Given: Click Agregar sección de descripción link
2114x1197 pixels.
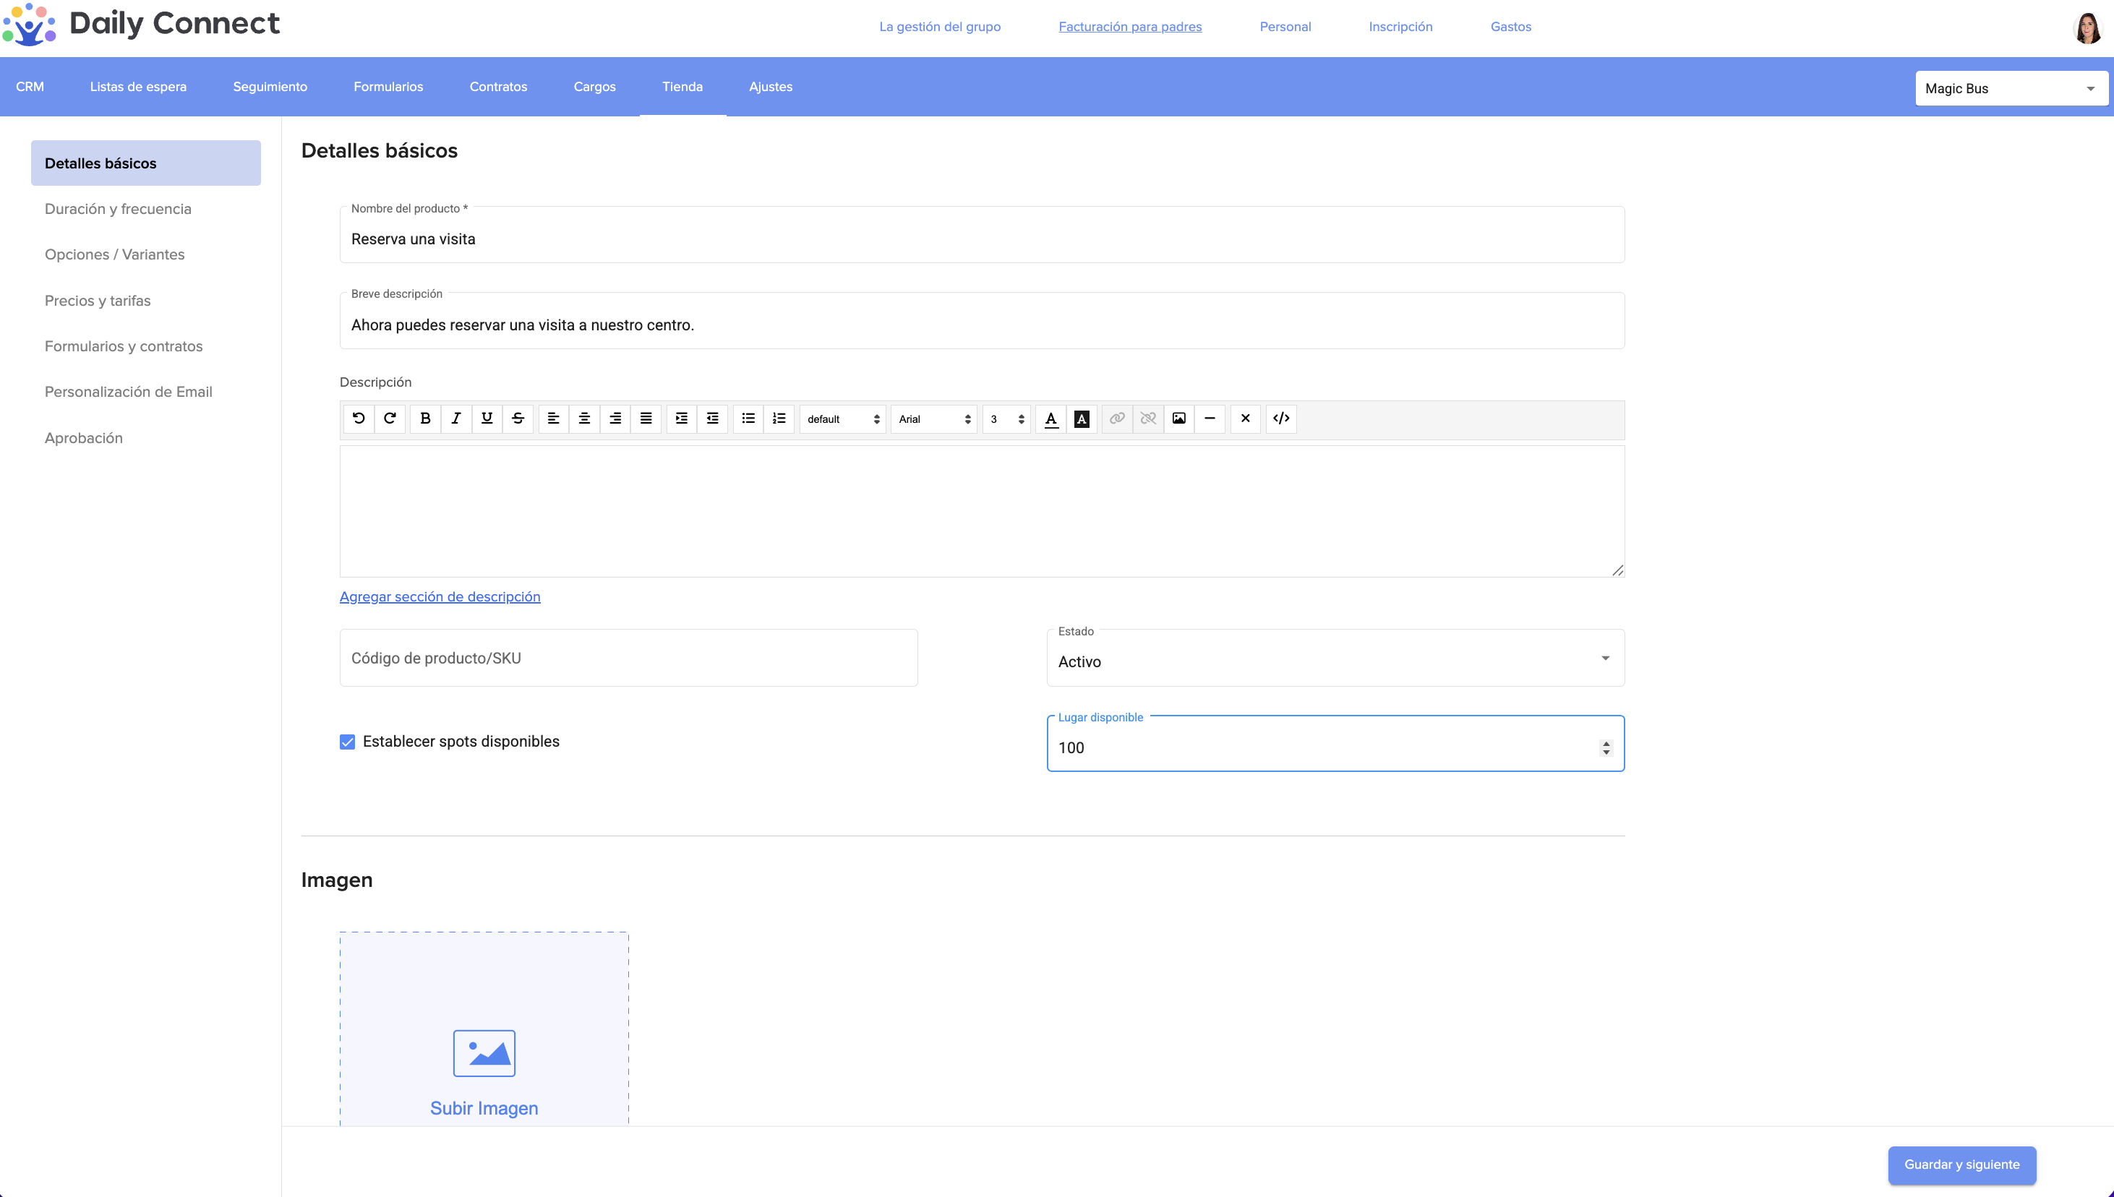Looking at the screenshot, I should coord(440,597).
